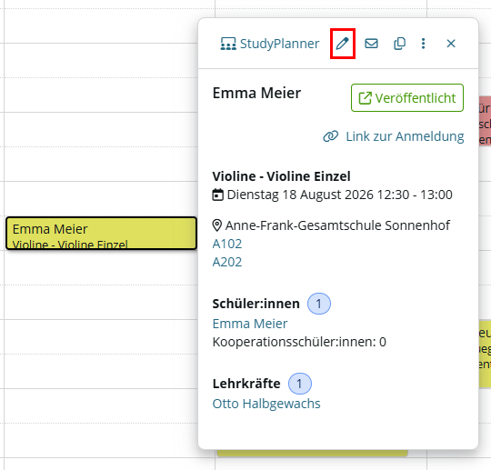Open student Emma Meier's profile link
The height and width of the screenshot is (470, 491).
pyautogui.click(x=250, y=324)
